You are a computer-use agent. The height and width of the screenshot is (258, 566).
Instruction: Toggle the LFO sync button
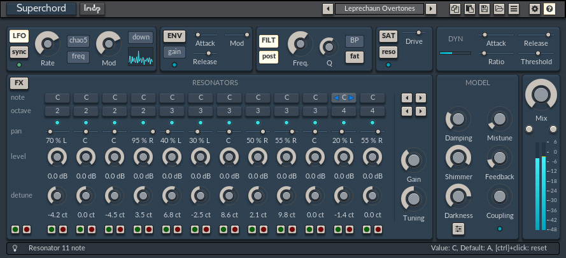[19, 51]
